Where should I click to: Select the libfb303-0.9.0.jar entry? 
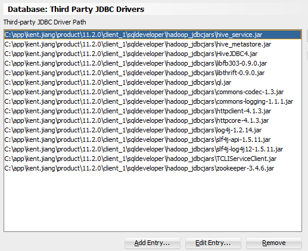point(153,63)
